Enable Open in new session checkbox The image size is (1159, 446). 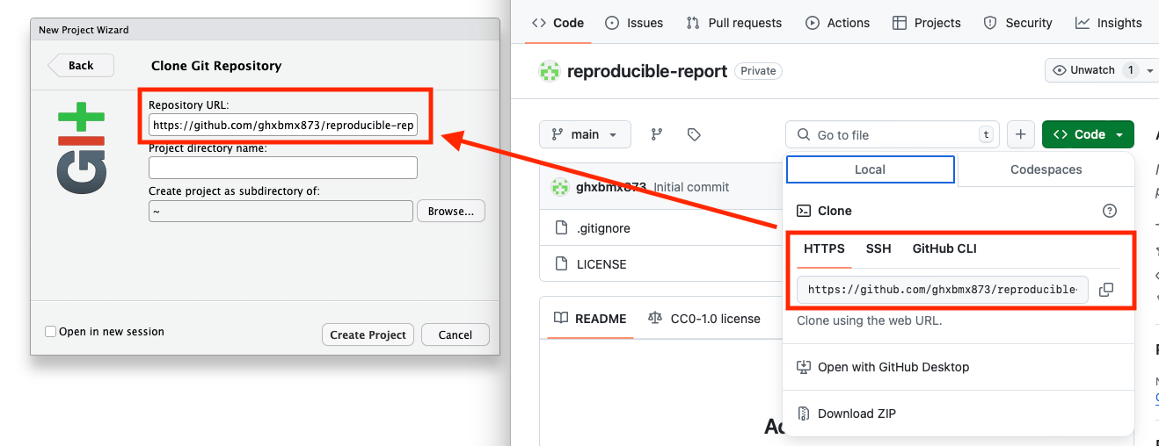pyautogui.click(x=51, y=332)
